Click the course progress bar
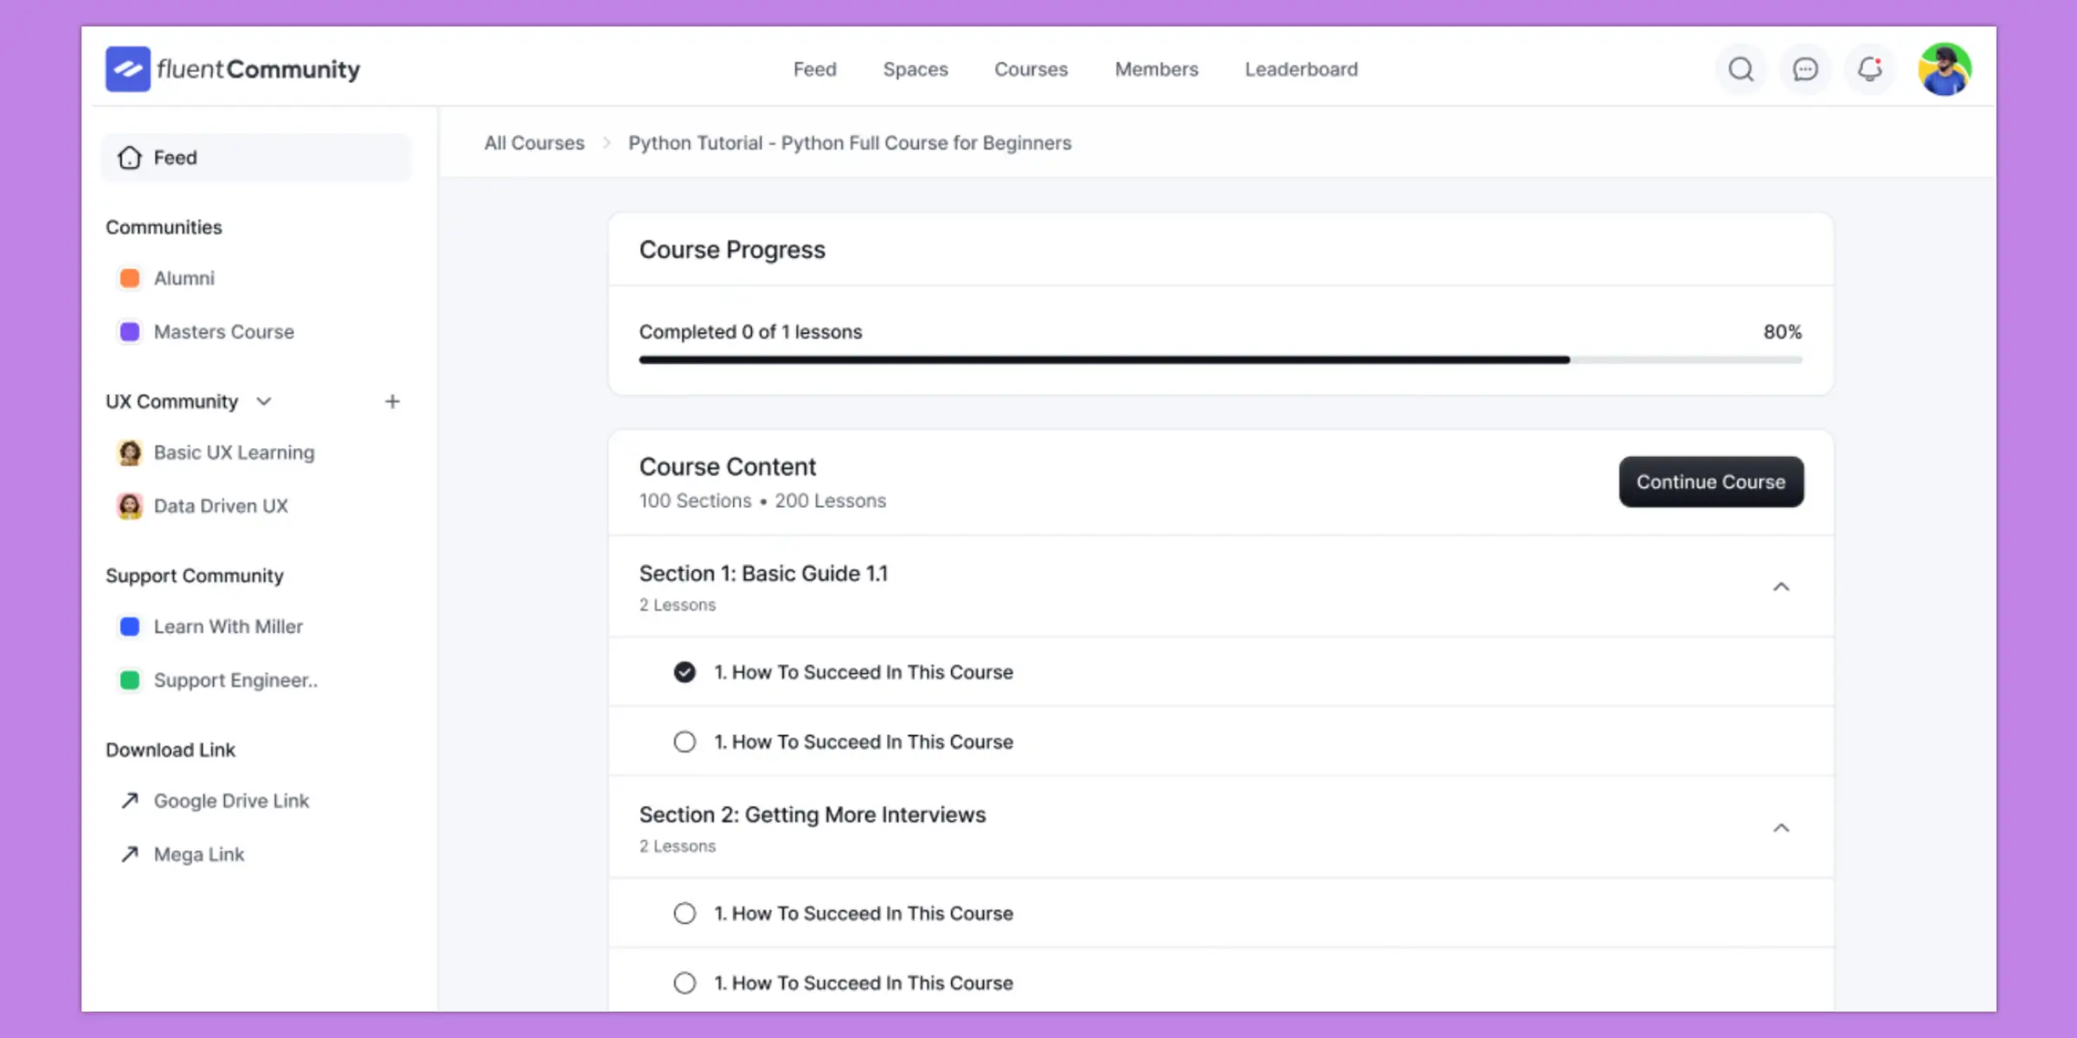The image size is (2077, 1038). coord(1220,360)
